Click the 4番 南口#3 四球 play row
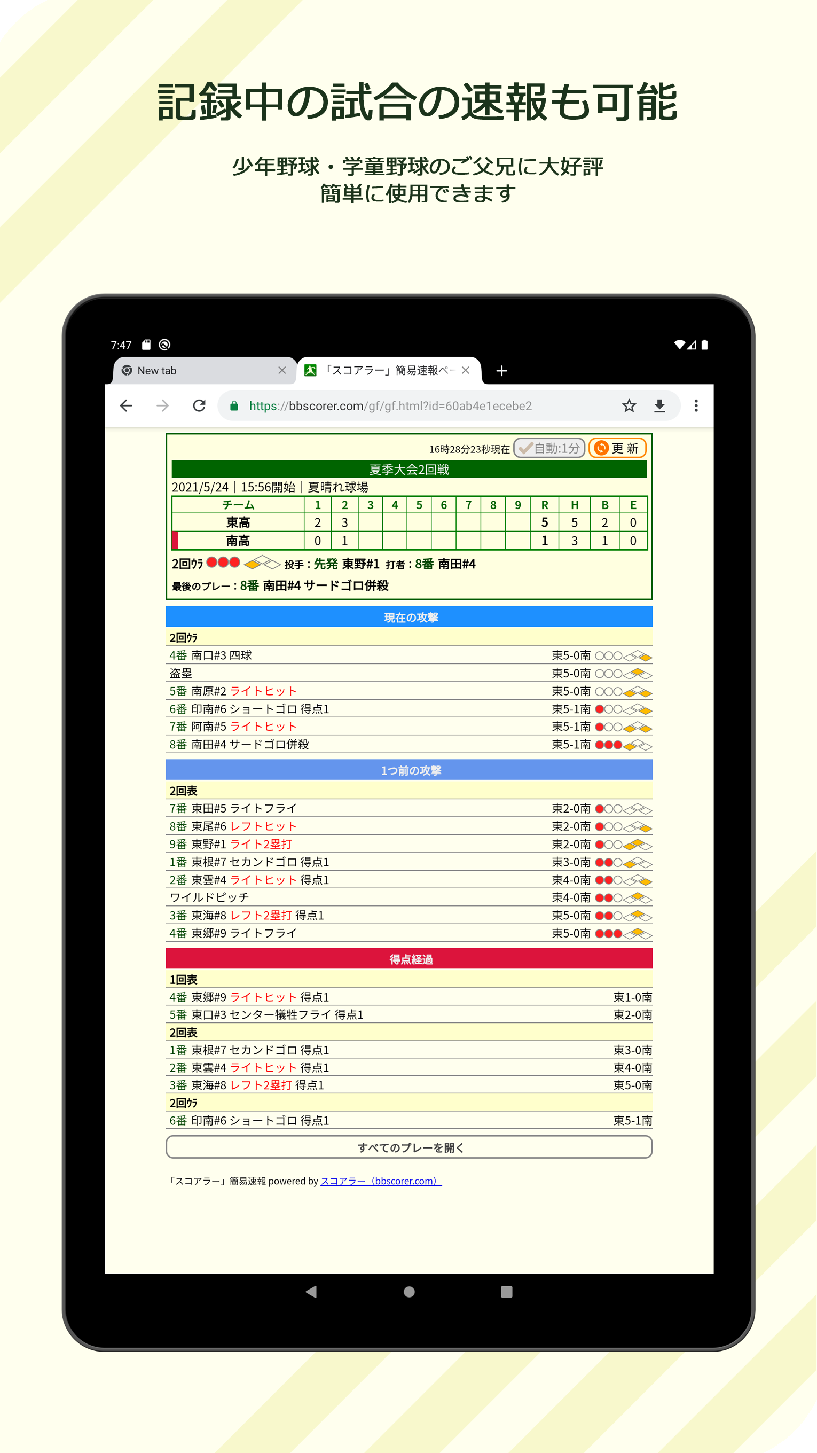Screen dimensions: 817x1453 [409, 655]
